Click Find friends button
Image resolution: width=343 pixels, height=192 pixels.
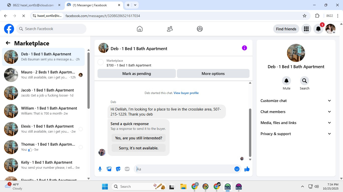[x=286, y=29]
